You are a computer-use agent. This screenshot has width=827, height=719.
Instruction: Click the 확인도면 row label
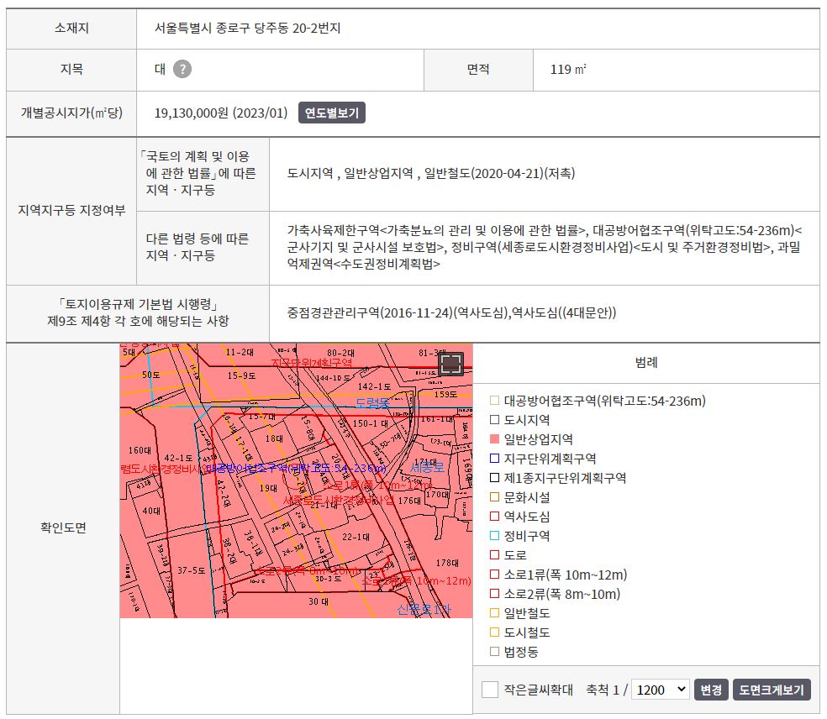pyautogui.click(x=63, y=527)
